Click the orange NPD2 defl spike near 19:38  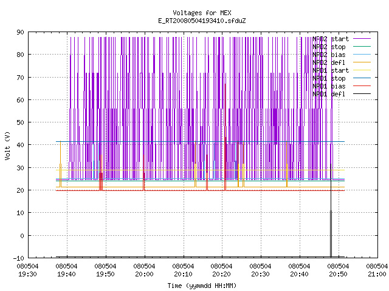[60, 164]
